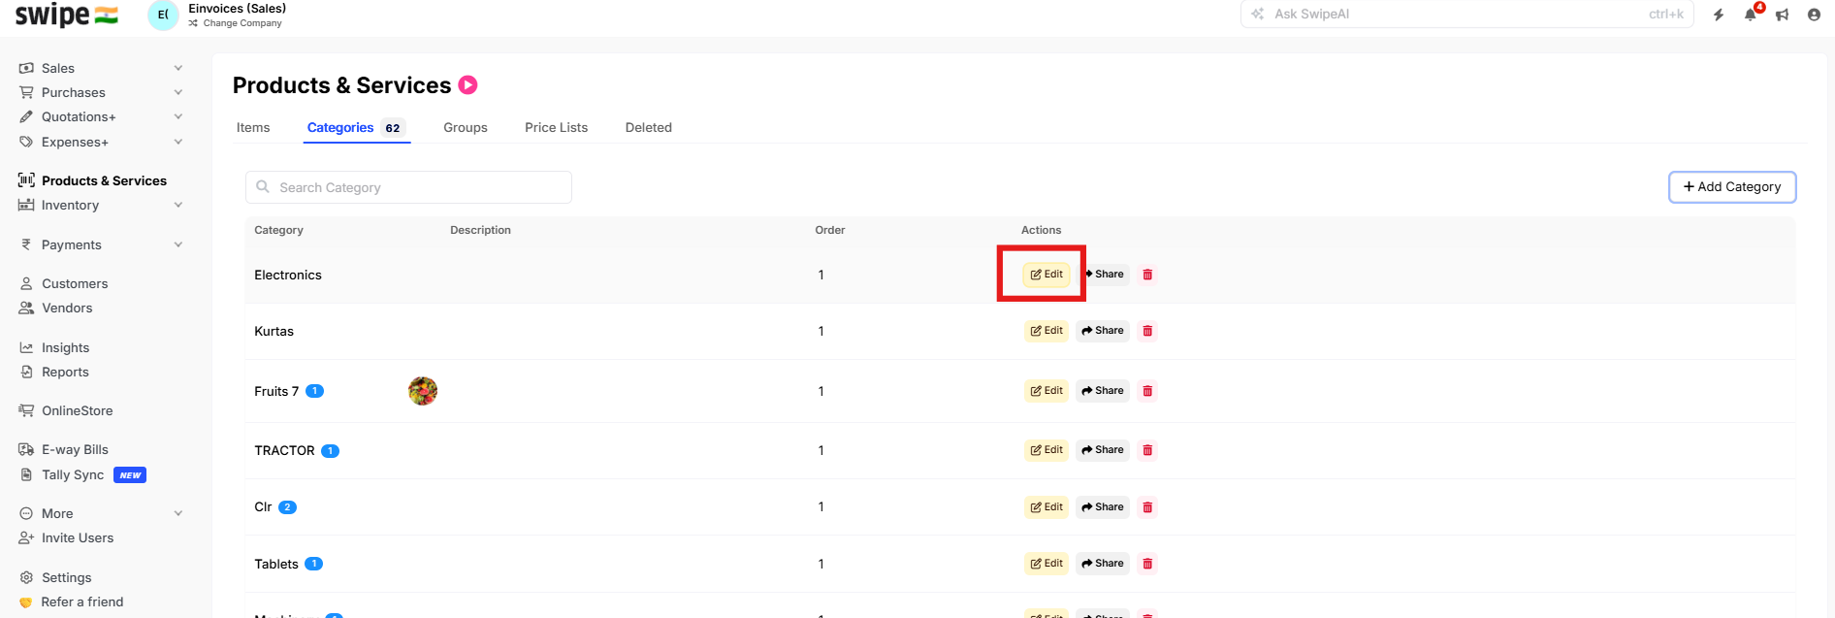The image size is (1835, 618).
Task: Edit the Tablets category
Action: 1046,564
